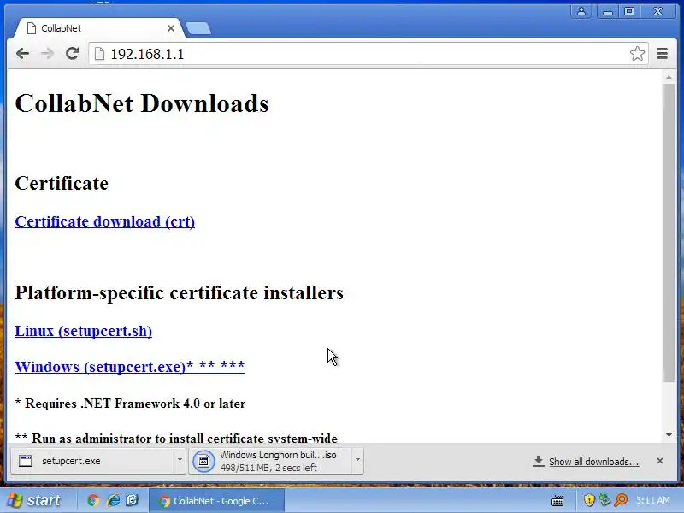
Task: Click the third quick launch icon
Action: click(x=132, y=500)
